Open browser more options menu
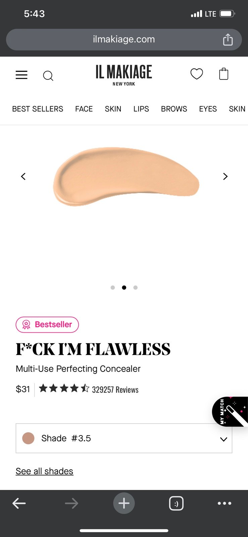This screenshot has height=537, width=248. 225,503
